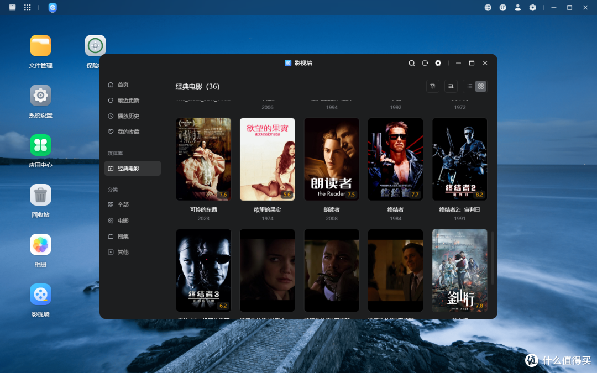Open the 终结者3 poster

[x=203, y=270]
